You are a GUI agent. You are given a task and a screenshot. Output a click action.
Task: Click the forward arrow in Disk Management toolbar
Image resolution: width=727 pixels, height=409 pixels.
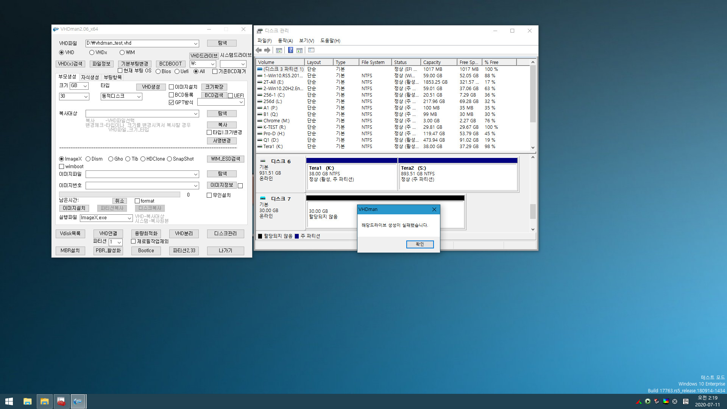[267, 50]
